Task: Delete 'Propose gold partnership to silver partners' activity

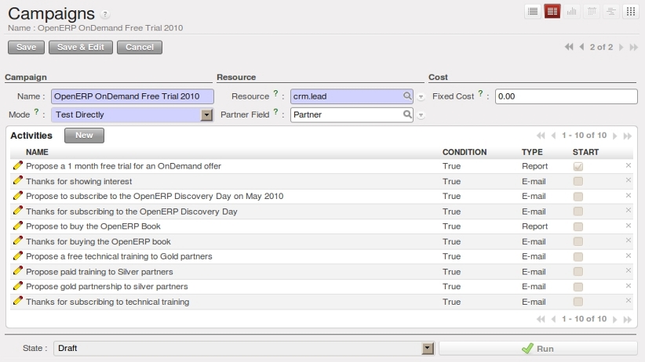Action: 629,285
